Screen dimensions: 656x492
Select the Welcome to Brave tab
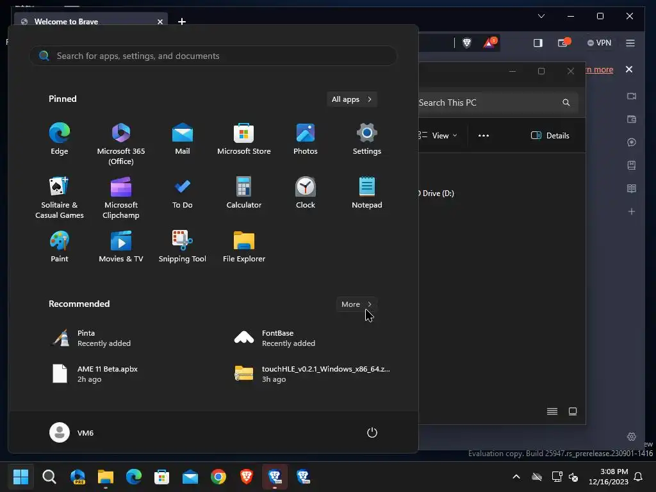[91, 21]
